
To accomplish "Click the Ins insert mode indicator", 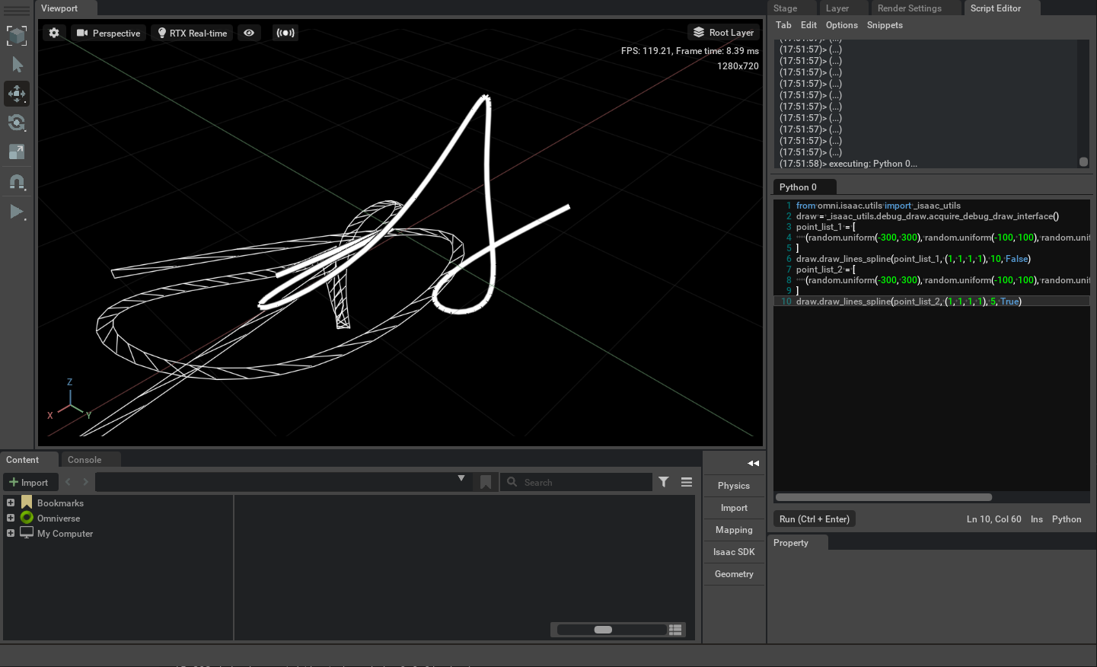I will tap(1037, 519).
